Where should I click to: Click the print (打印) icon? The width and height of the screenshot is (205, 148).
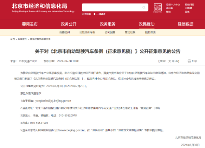pyautogui.click(x=189, y=61)
